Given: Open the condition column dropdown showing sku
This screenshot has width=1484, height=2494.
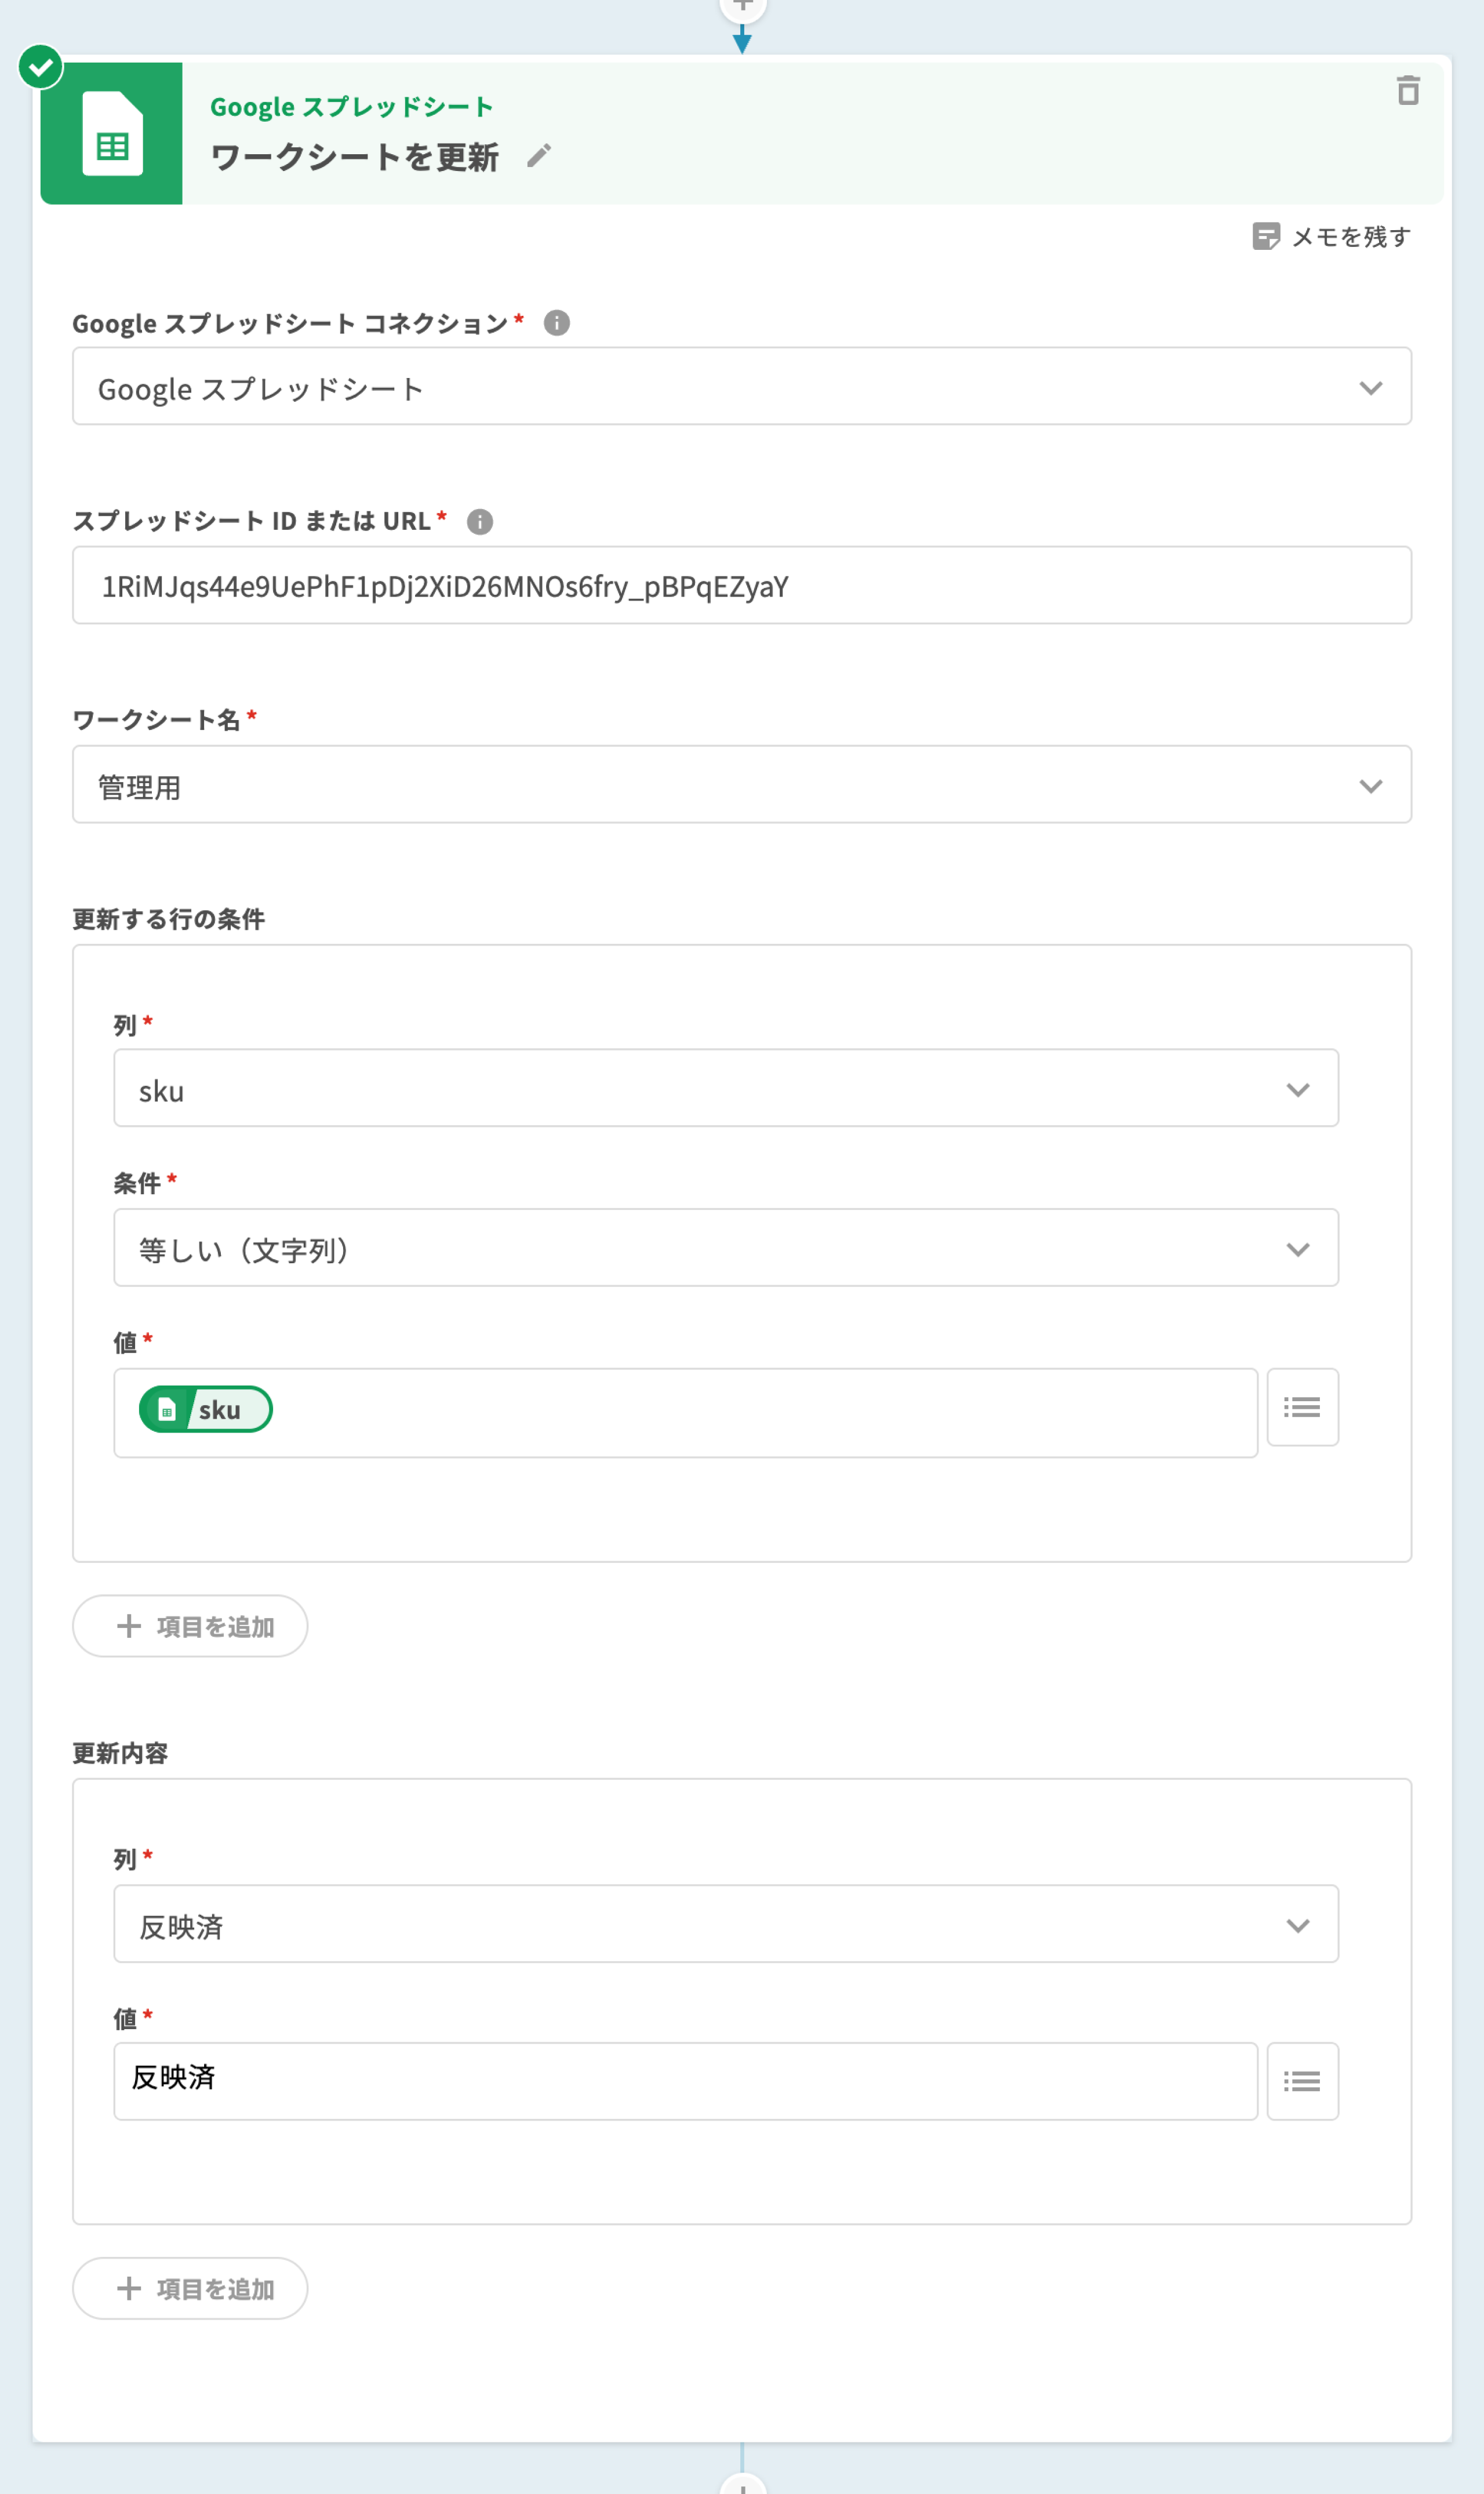Looking at the screenshot, I should (725, 1089).
